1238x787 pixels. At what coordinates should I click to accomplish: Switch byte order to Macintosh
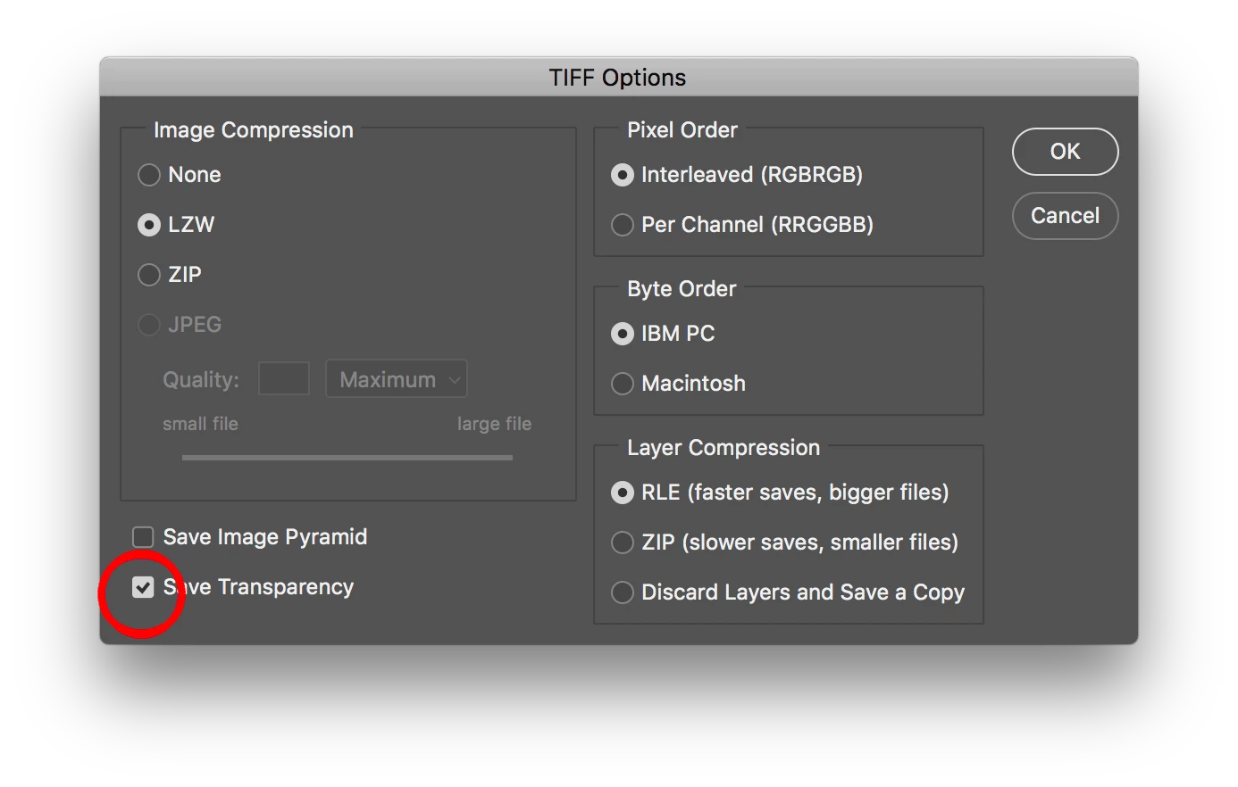[623, 384]
